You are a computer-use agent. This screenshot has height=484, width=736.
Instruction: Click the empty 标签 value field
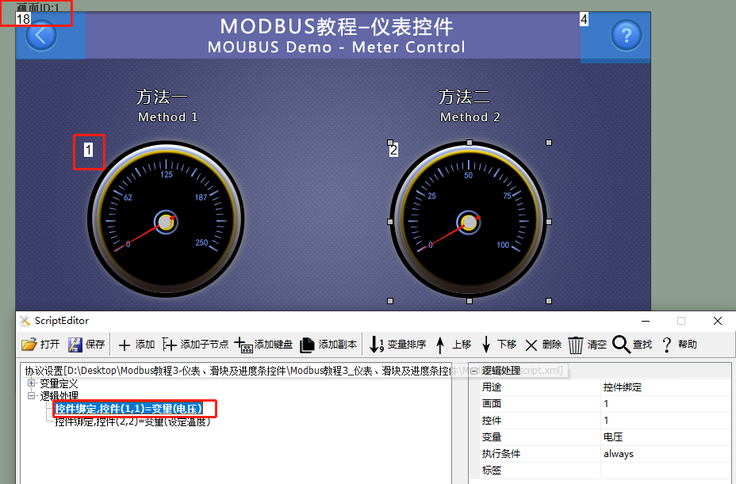pos(665,471)
